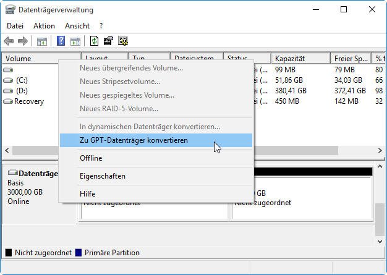Click the 380,41 GB capacity cell
The height and width of the screenshot is (275, 387).
(291, 91)
